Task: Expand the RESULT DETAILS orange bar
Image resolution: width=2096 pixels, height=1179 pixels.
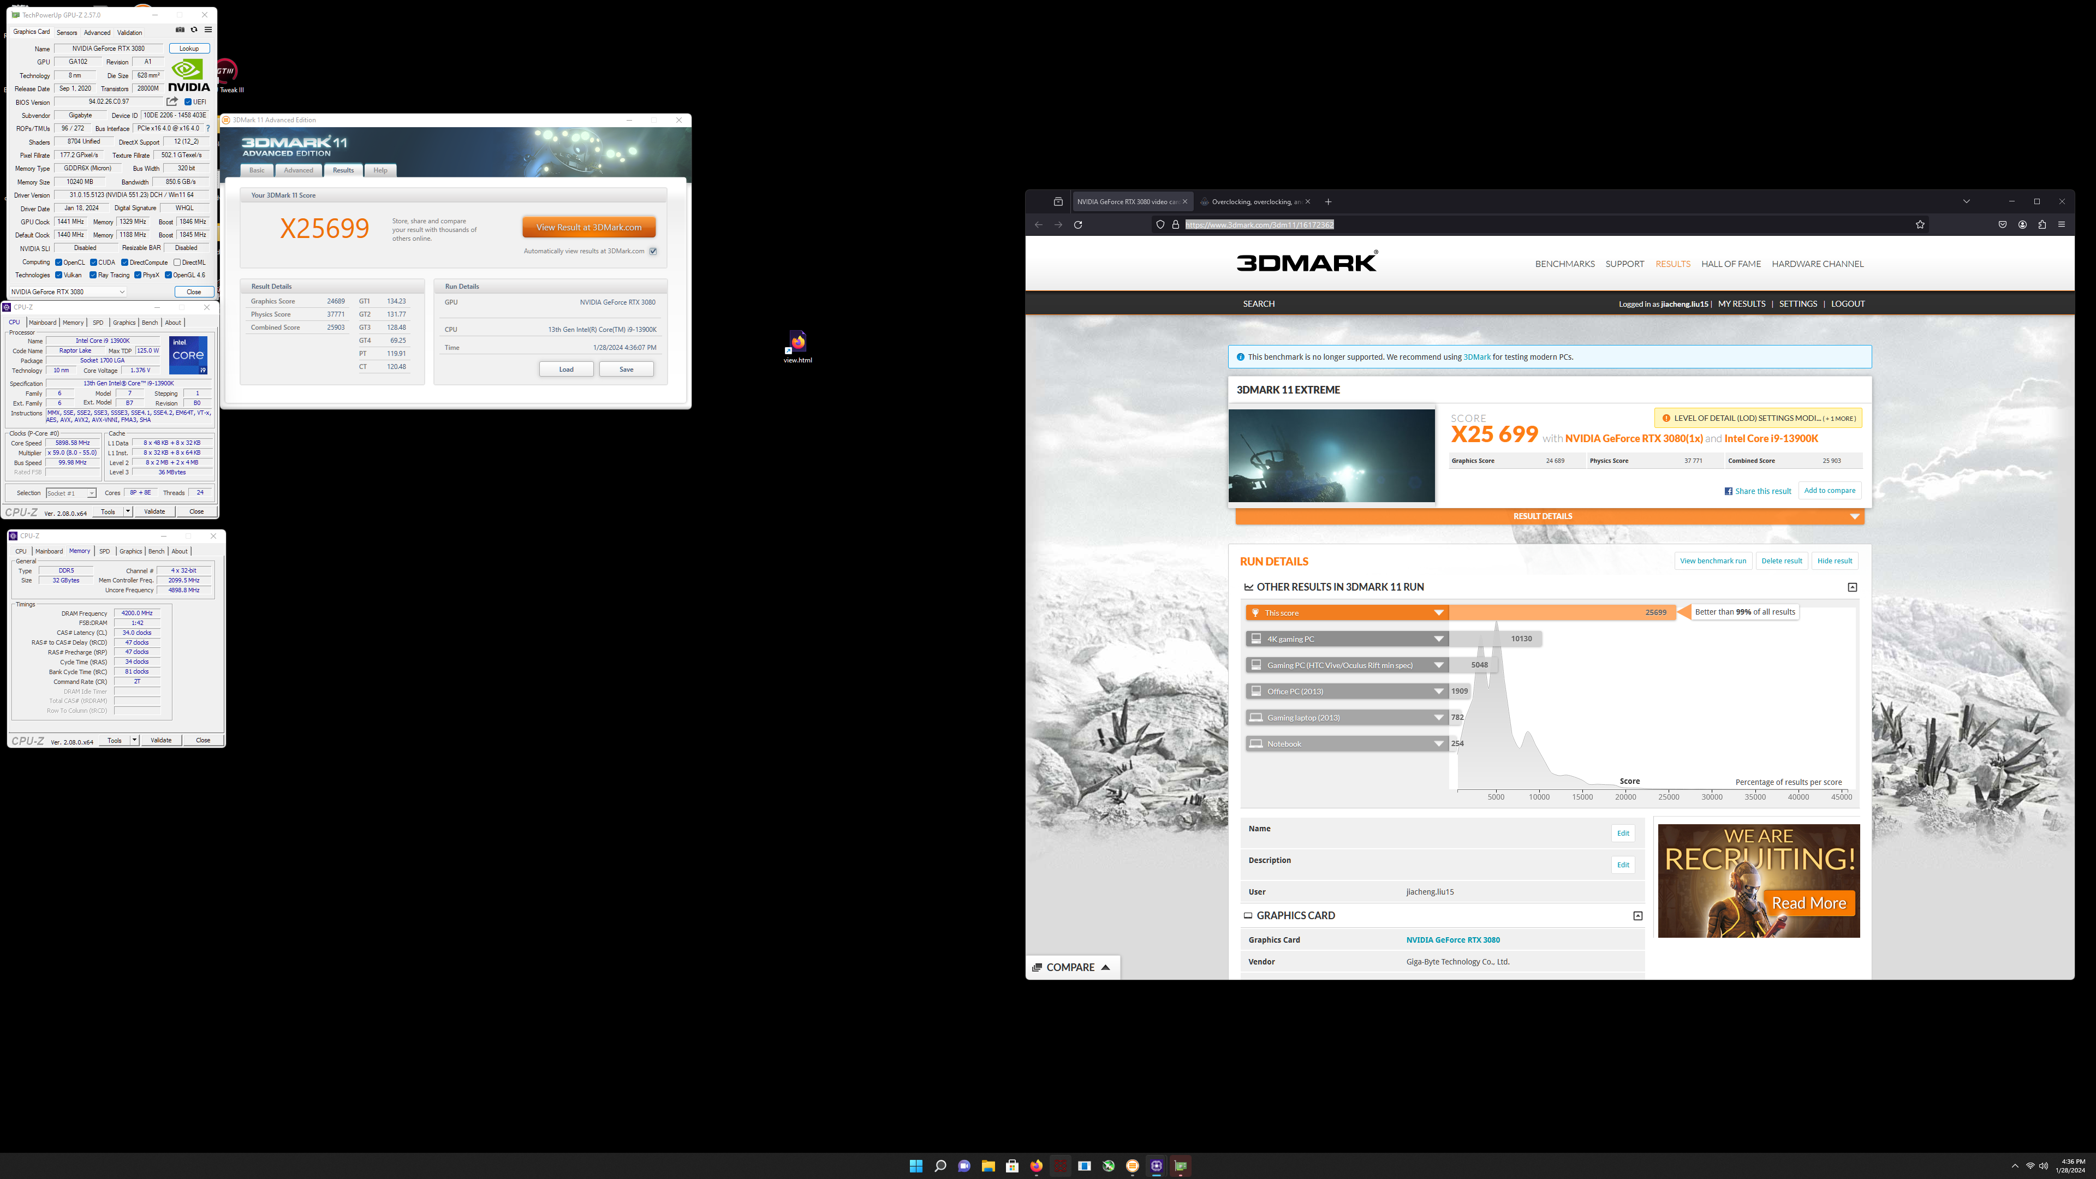Action: click(1550, 516)
